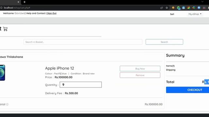Open the orange round browser extension
209x117 pixels.
pos(173,8)
